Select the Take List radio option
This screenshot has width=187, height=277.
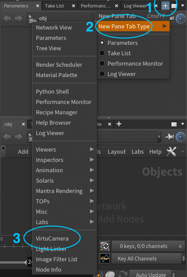[x=102, y=53]
